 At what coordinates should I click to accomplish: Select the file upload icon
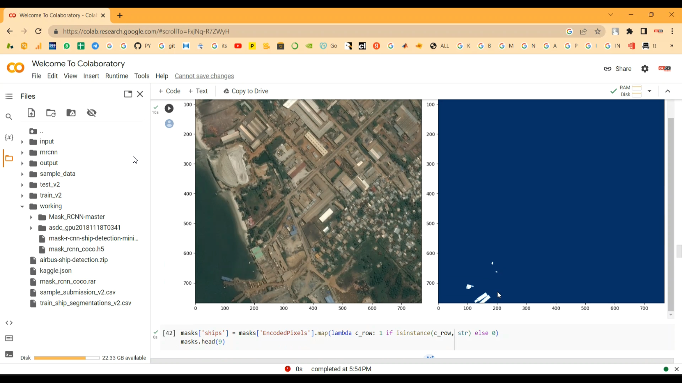[31, 112]
